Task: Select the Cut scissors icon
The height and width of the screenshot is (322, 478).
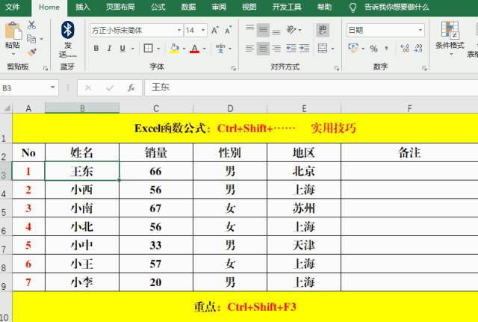Action: click(x=31, y=25)
